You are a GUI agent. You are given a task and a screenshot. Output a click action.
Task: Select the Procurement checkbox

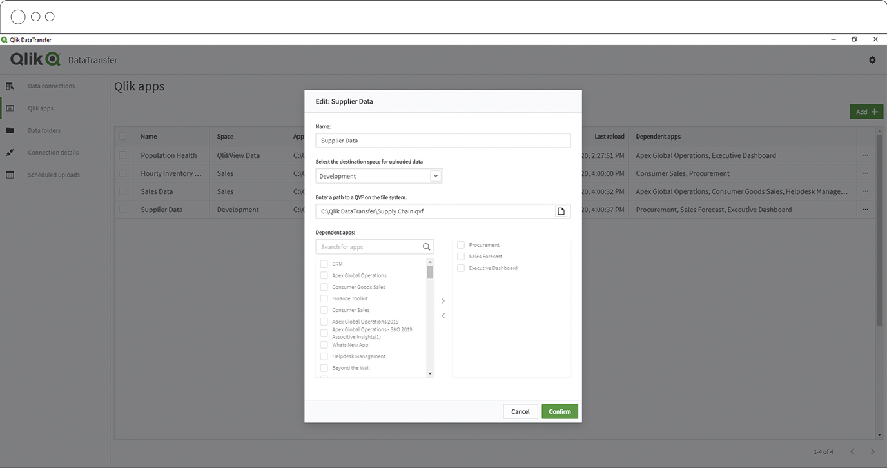point(461,244)
